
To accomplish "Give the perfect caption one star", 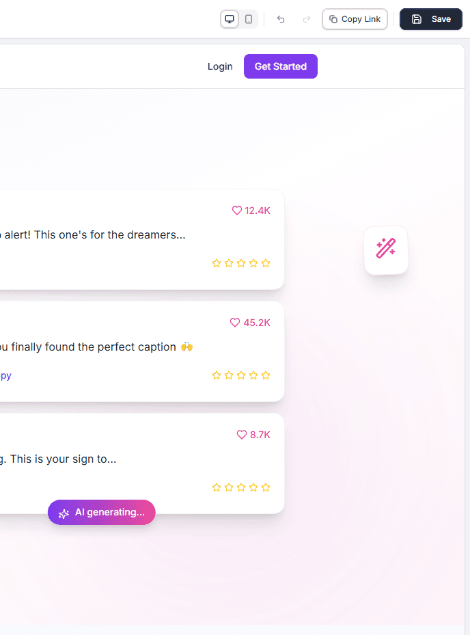I will 217,375.
